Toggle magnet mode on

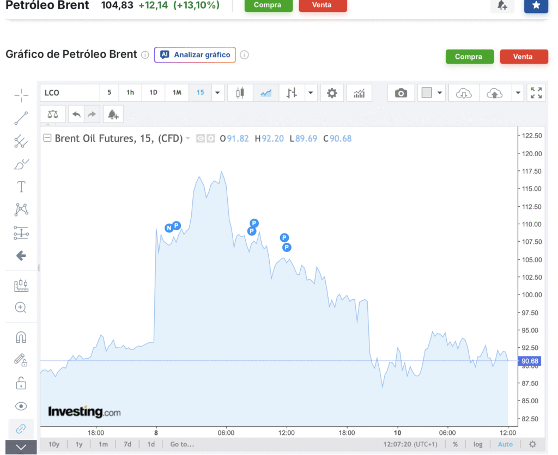tap(21, 337)
